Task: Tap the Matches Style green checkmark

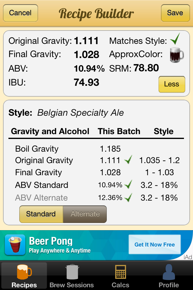Action: [x=175, y=39]
